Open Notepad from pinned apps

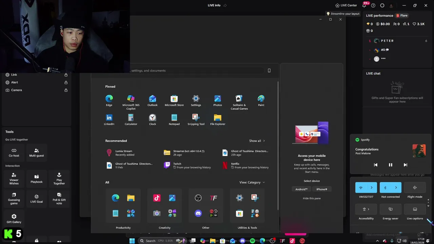[x=174, y=120]
